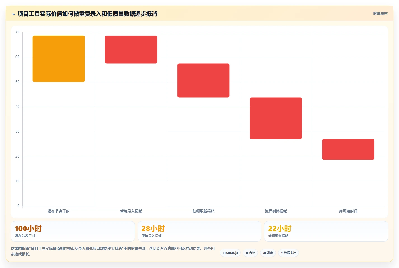Click the red 低频更新损耗 bar
Viewport: 399px width, 268px height.
pyautogui.click(x=203, y=81)
